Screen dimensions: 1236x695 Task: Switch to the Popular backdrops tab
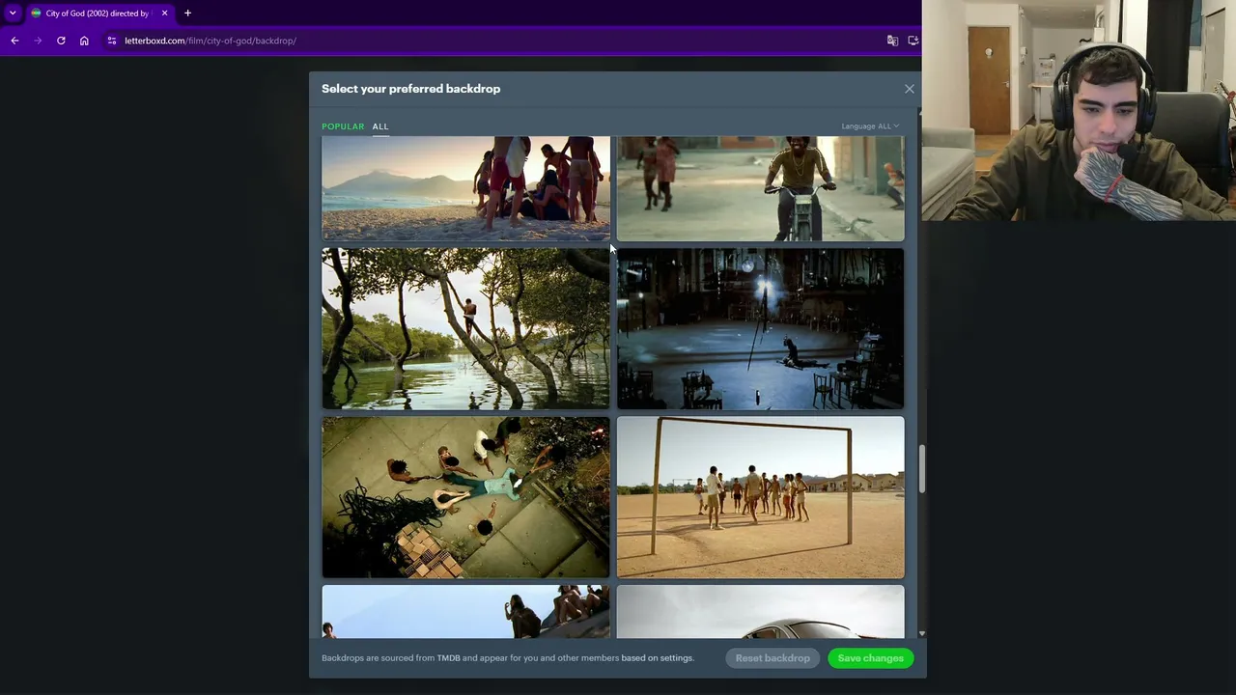343,126
